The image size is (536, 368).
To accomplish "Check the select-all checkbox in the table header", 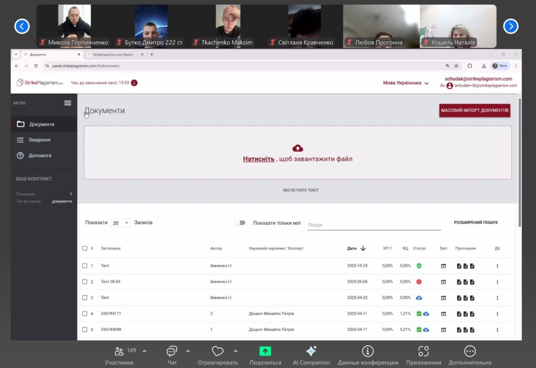I will [85, 249].
